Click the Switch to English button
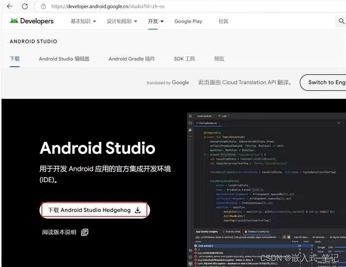 point(330,82)
